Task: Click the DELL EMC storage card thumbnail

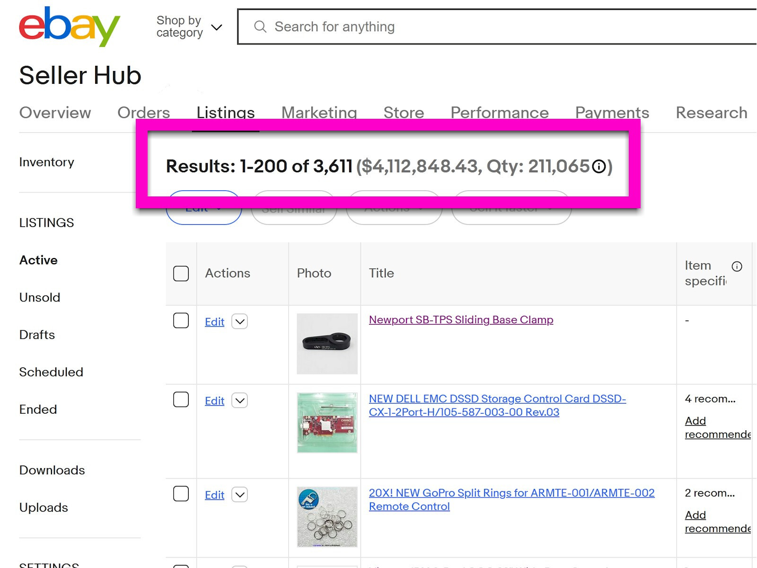Action: [x=327, y=423]
